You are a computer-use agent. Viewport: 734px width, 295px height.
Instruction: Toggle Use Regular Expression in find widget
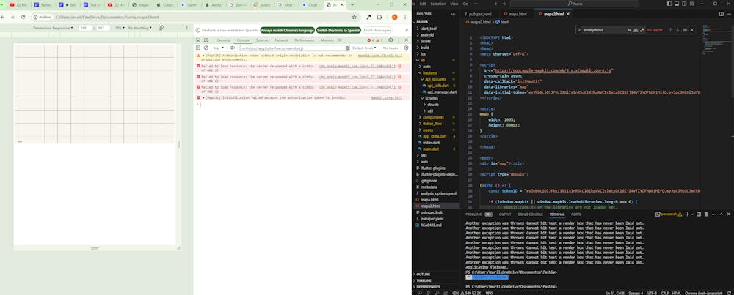pos(642,30)
